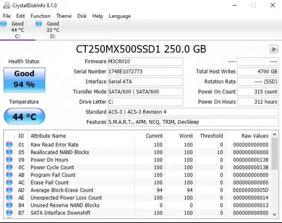Select the Unexpected Power Loss Count row text
The height and width of the screenshot is (223, 282).
click(66, 198)
